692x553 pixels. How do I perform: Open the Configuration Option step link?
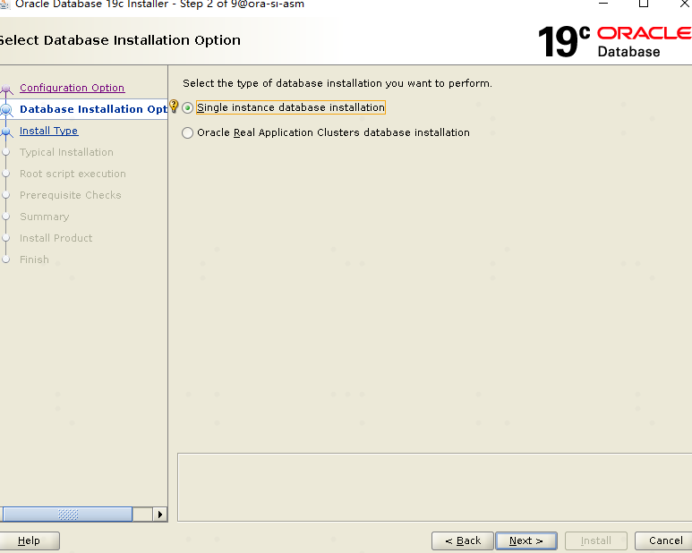[x=72, y=88]
